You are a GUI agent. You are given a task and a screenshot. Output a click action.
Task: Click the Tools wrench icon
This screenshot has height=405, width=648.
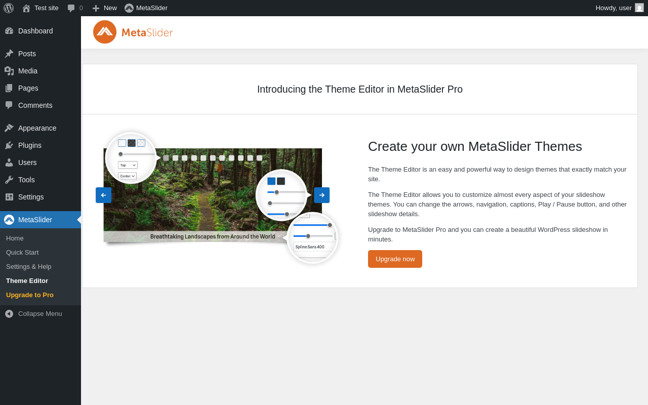[x=9, y=180]
